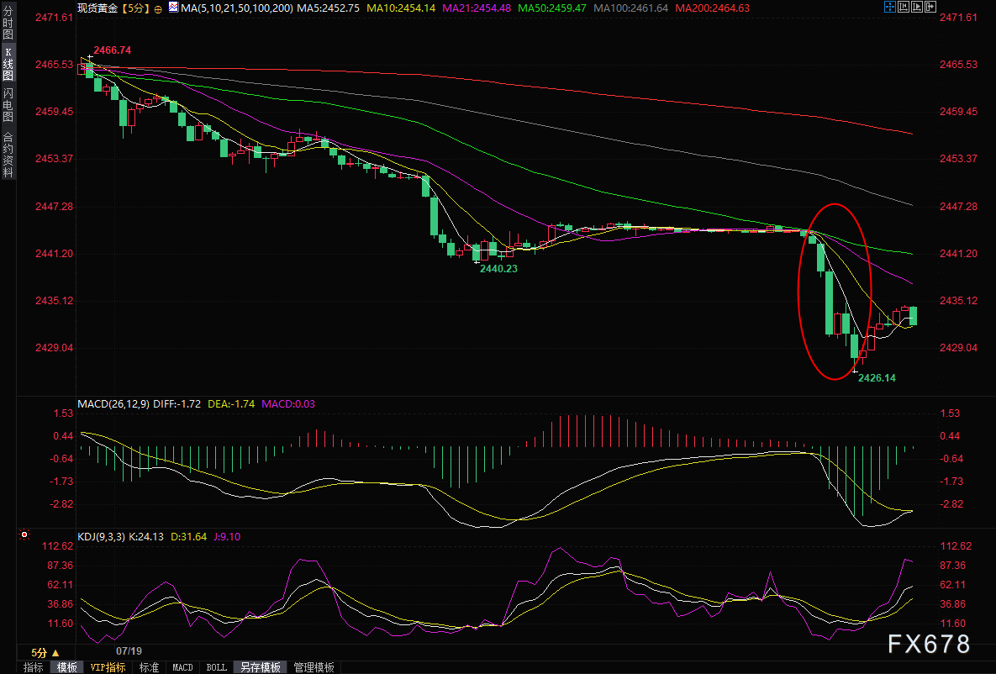Click the 另存模板 button
The height and width of the screenshot is (674, 996).
[261, 667]
